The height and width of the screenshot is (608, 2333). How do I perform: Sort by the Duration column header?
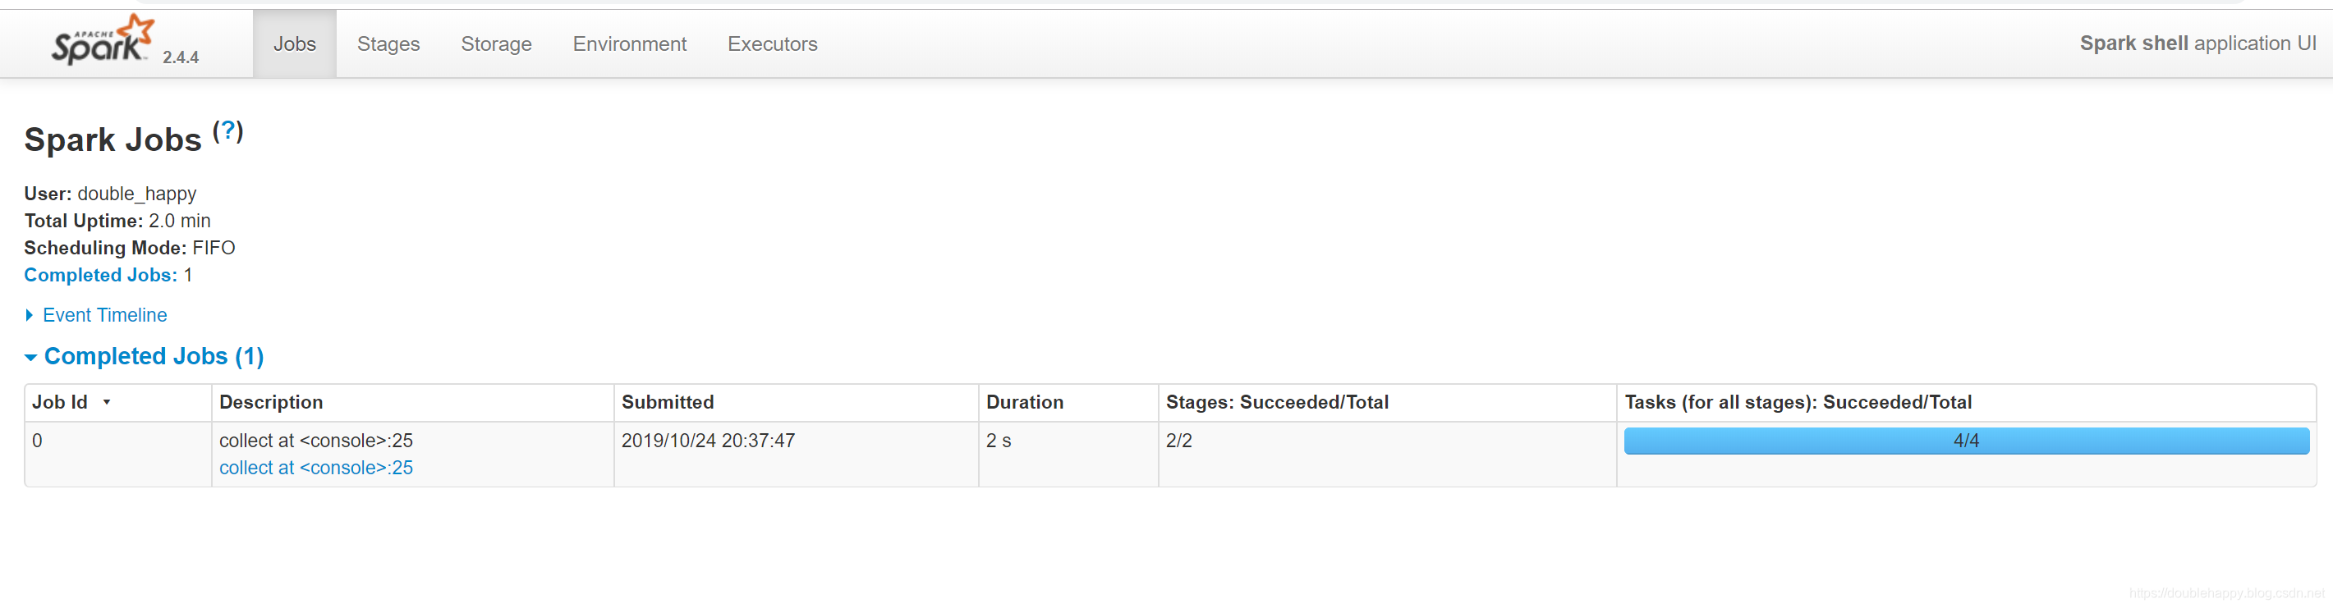tap(1023, 403)
